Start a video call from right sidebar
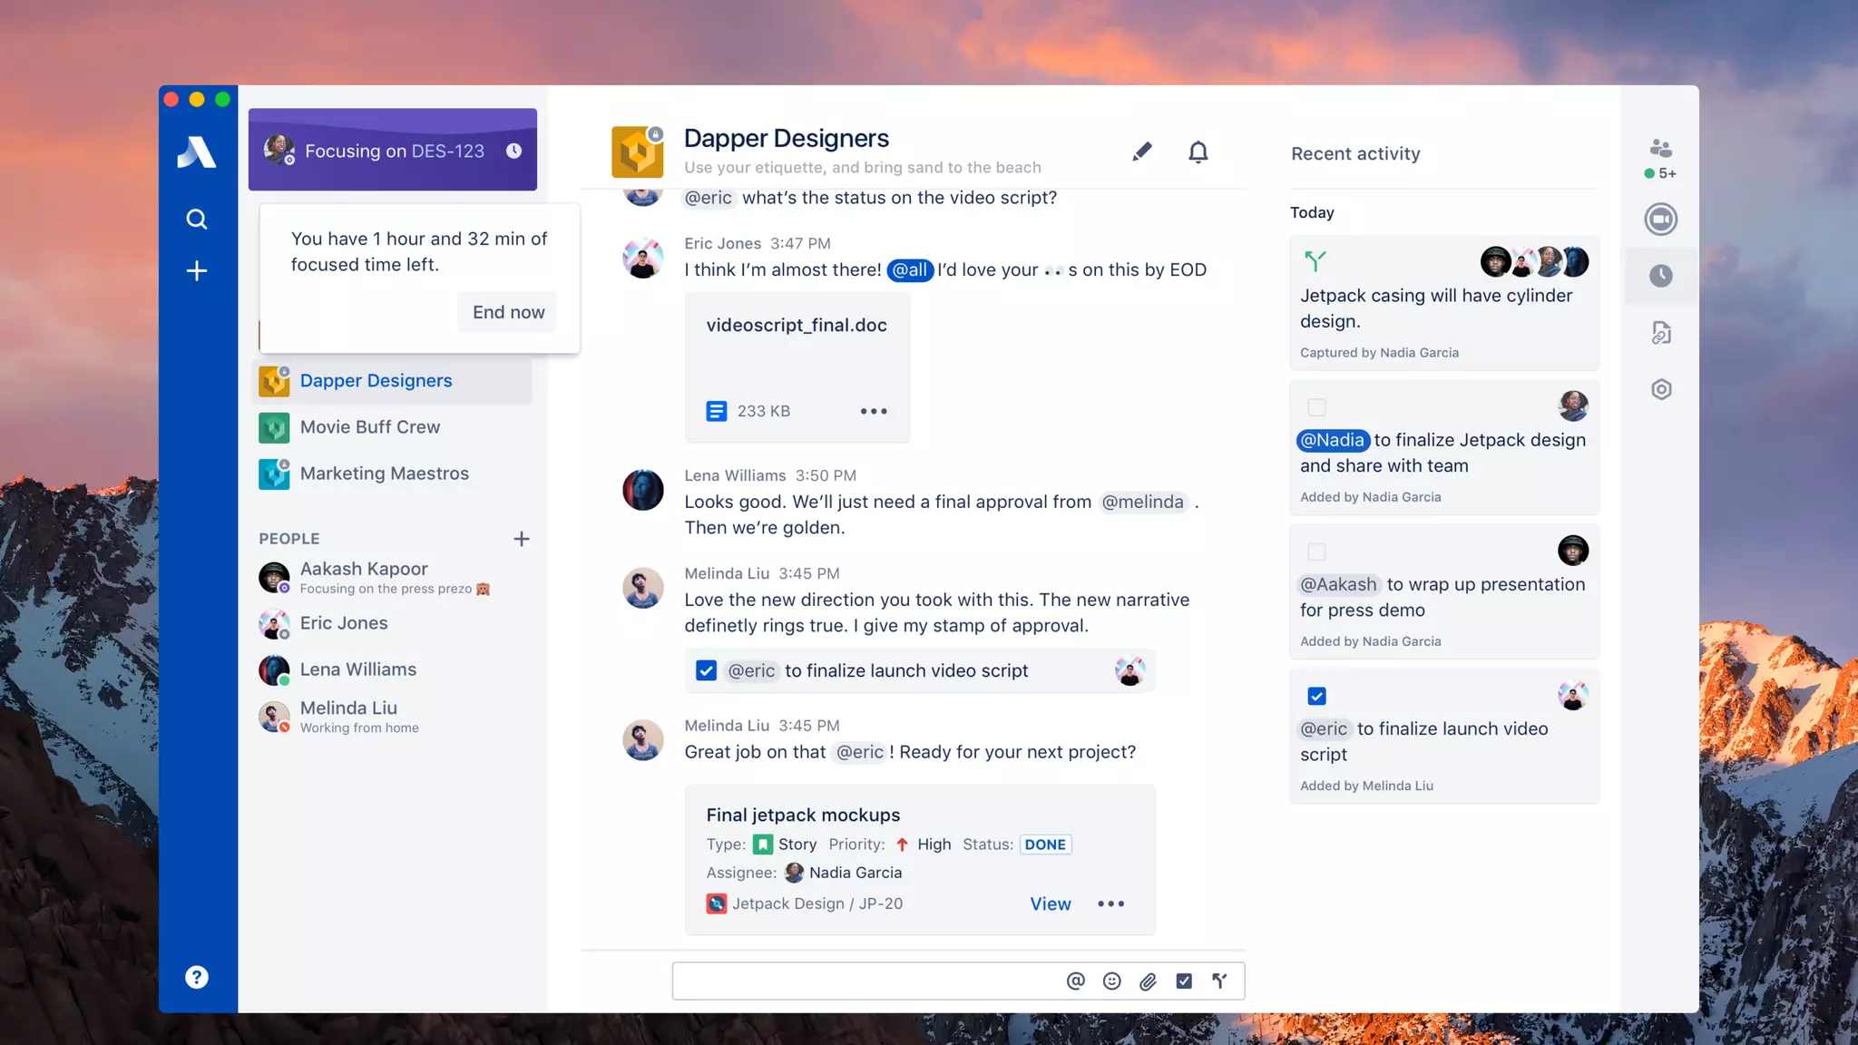The image size is (1858, 1045). point(1660,220)
